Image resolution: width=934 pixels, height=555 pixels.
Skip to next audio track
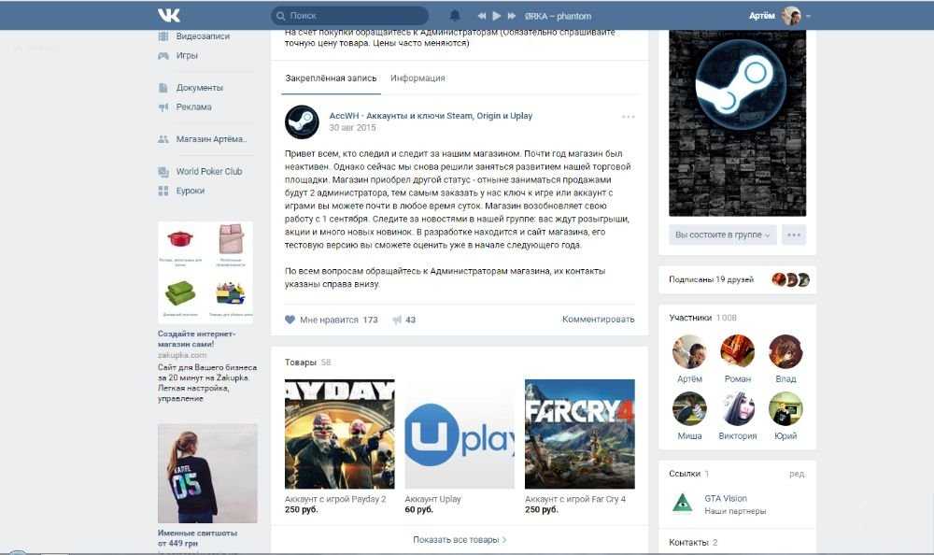[511, 16]
